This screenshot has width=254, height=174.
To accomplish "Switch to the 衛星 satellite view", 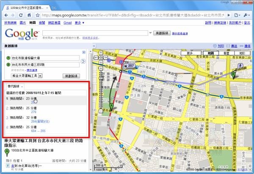I will pyautogui.click(x=226, y=53).
